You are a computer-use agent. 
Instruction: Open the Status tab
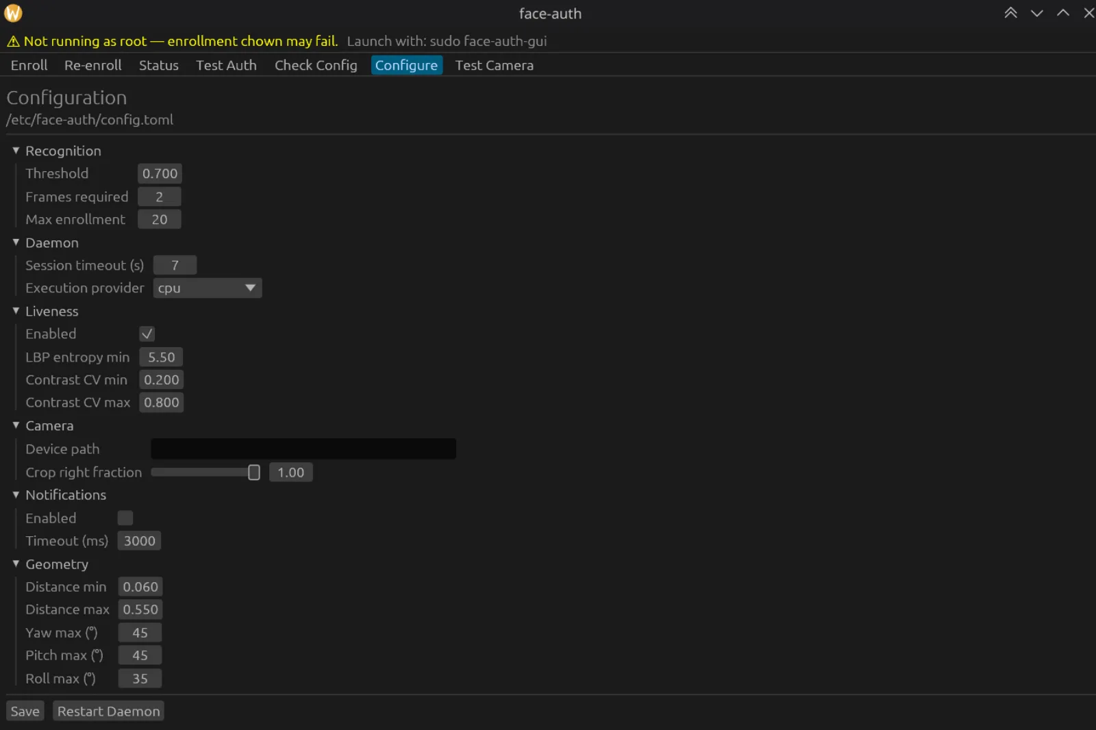pos(159,65)
